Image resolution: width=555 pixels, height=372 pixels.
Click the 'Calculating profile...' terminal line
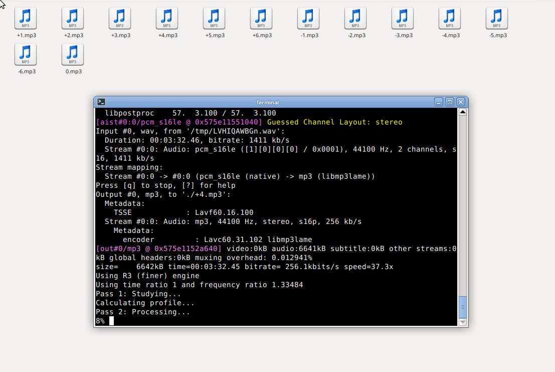click(x=145, y=303)
